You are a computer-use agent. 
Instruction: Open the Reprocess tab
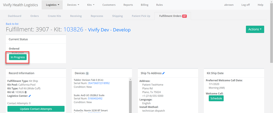tap(97, 16)
